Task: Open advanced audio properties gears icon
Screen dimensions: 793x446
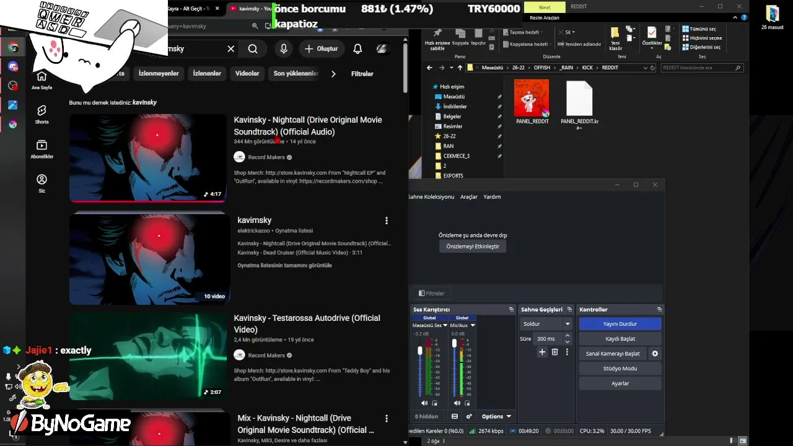Action: [x=469, y=416]
